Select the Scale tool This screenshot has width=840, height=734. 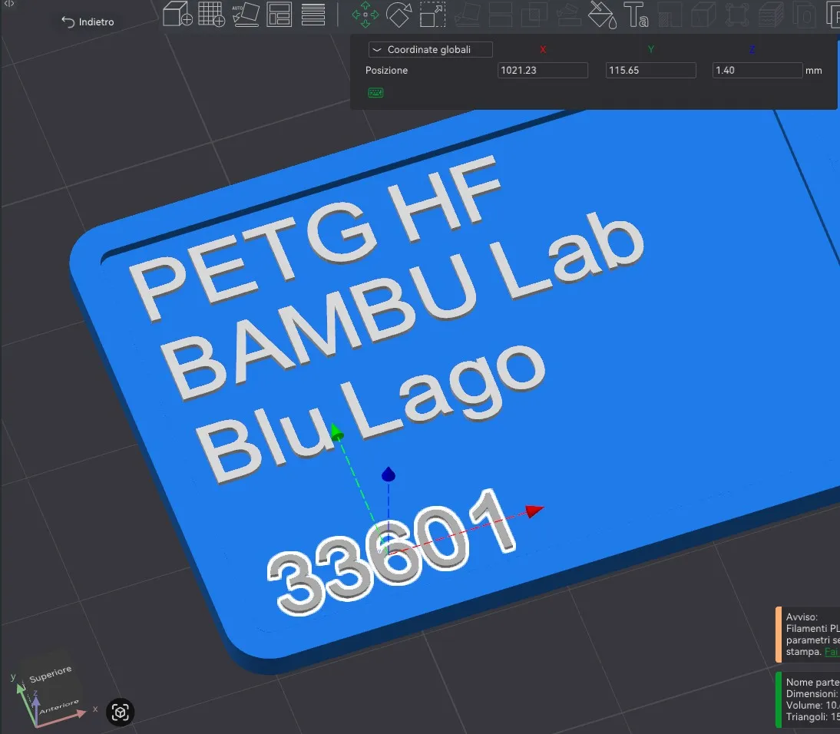tap(433, 15)
